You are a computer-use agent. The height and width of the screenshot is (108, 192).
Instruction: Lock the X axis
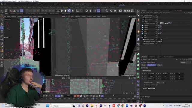(11, 11)
